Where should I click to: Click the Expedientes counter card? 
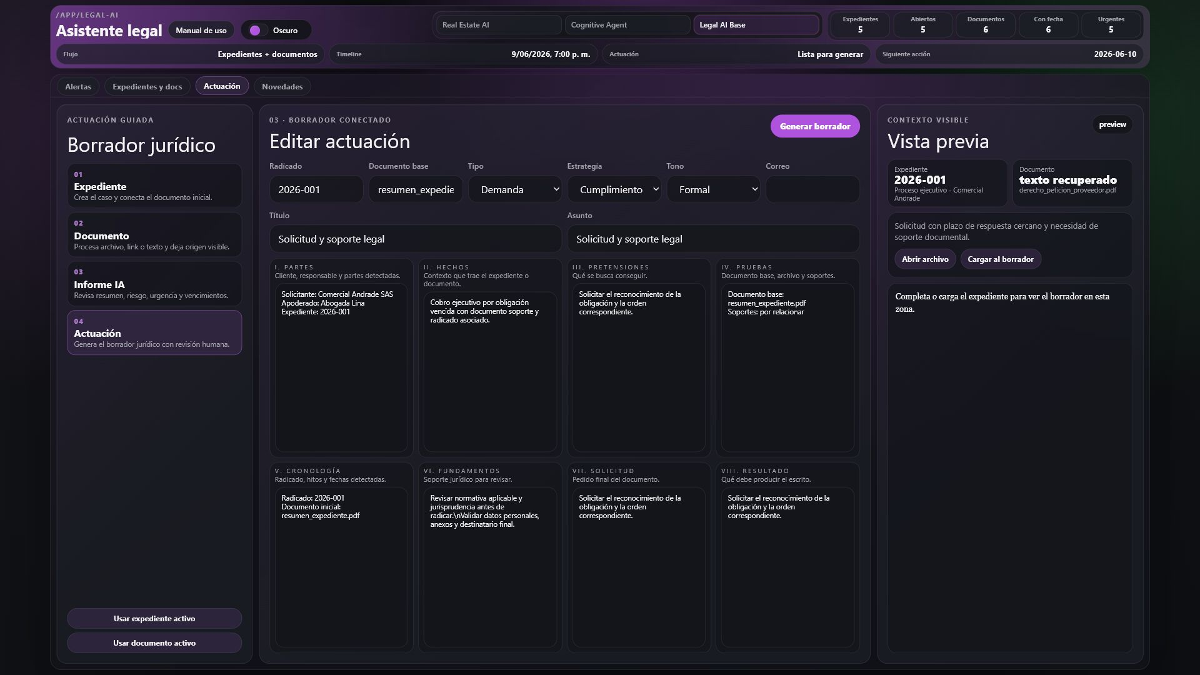[x=860, y=25]
